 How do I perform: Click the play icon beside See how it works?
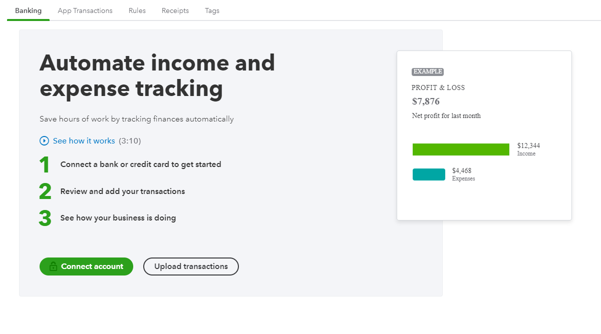tap(44, 141)
